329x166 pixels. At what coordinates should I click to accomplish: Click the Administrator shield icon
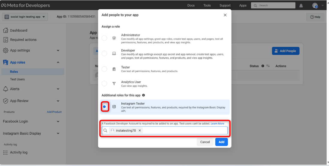(x=114, y=38)
